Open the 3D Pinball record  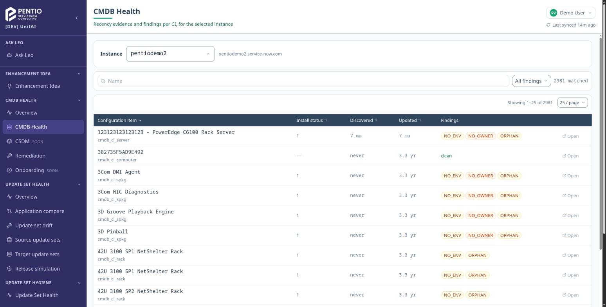pos(570,235)
